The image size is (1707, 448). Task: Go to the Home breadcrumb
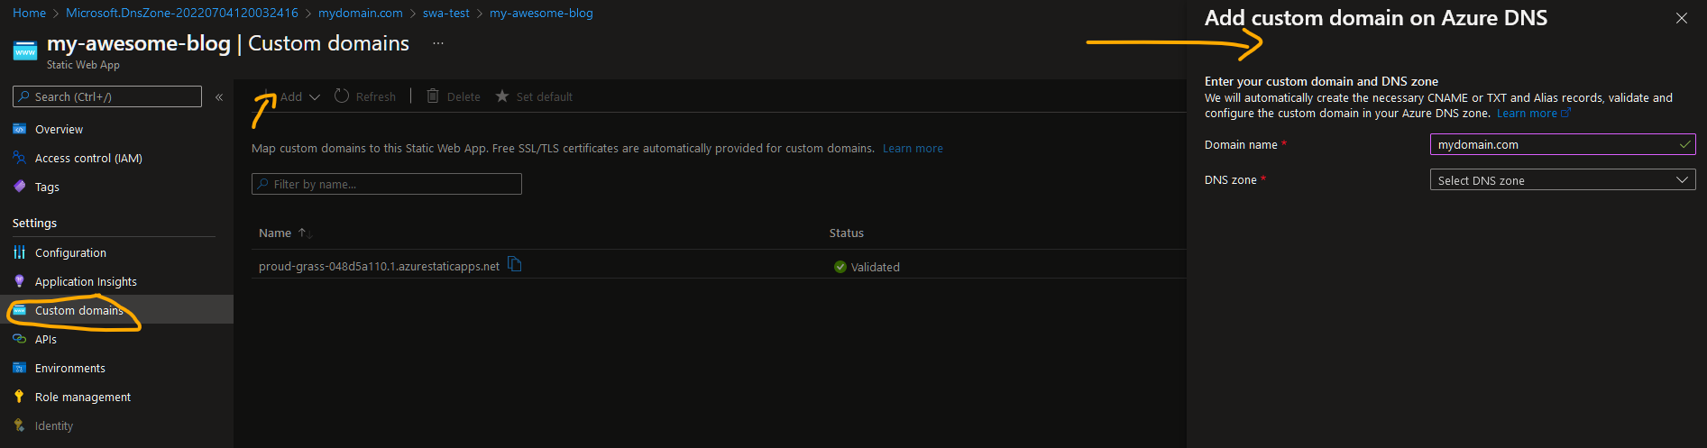coord(29,14)
